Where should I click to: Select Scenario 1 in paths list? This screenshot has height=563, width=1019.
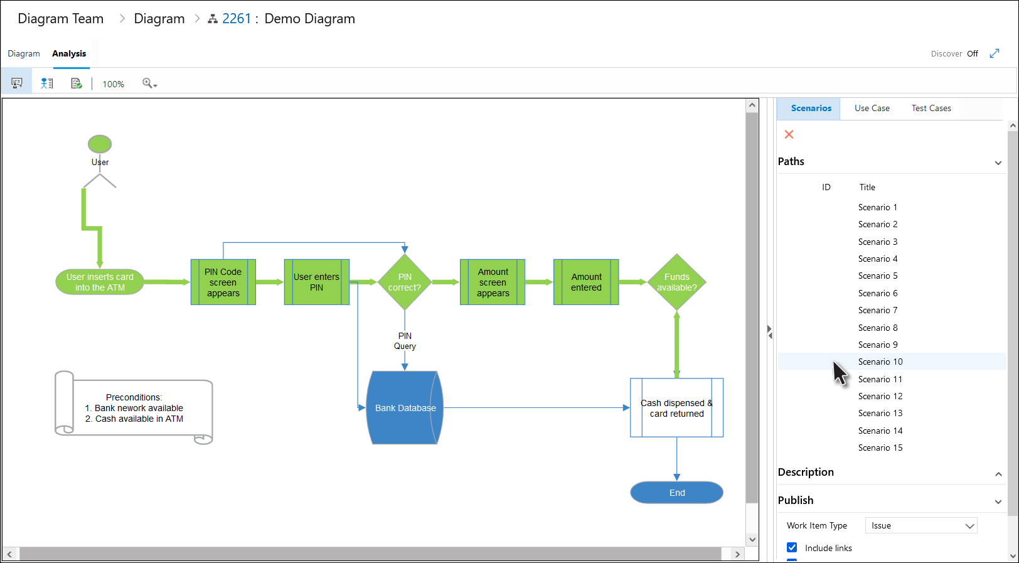tap(891, 207)
